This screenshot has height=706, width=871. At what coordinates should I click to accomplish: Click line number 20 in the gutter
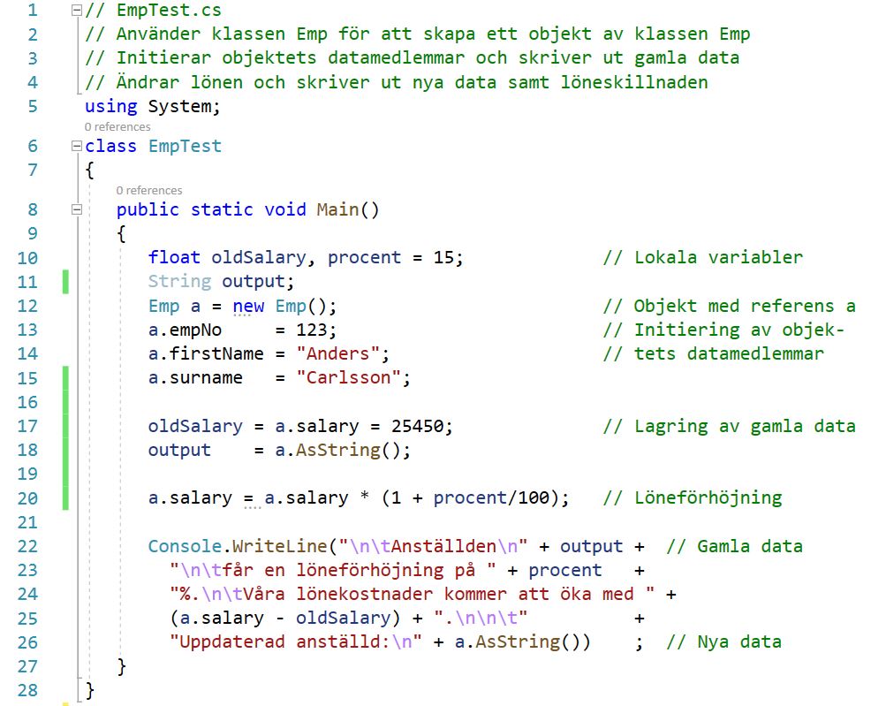(27, 497)
